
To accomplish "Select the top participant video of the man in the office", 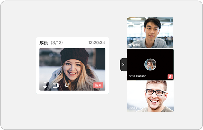I will tap(150, 33).
